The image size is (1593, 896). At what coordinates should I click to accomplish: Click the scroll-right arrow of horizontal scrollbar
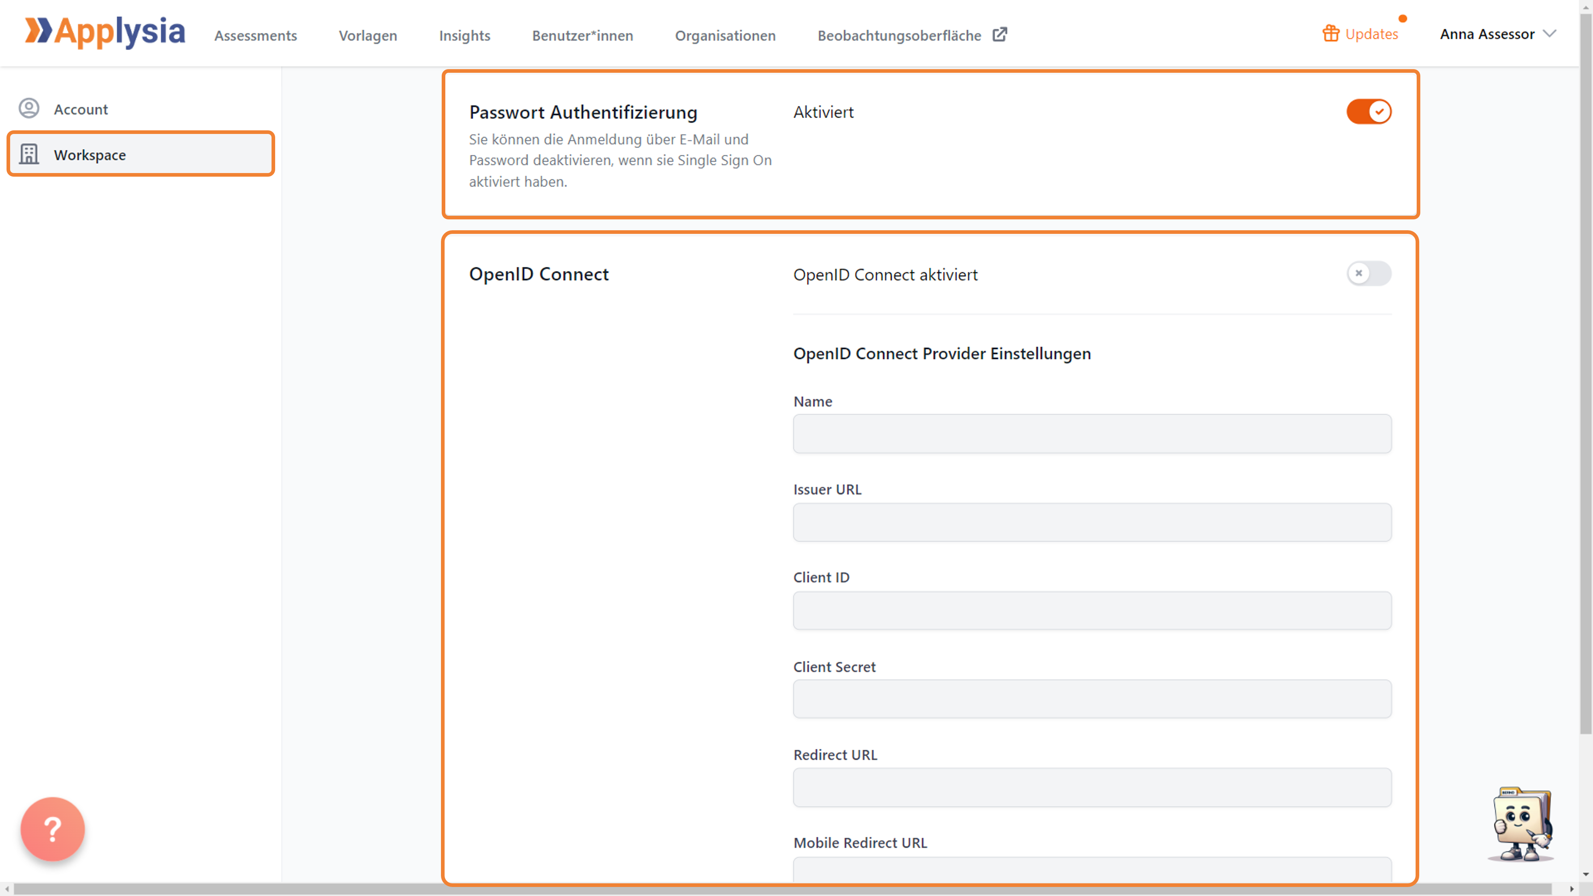[1571, 889]
